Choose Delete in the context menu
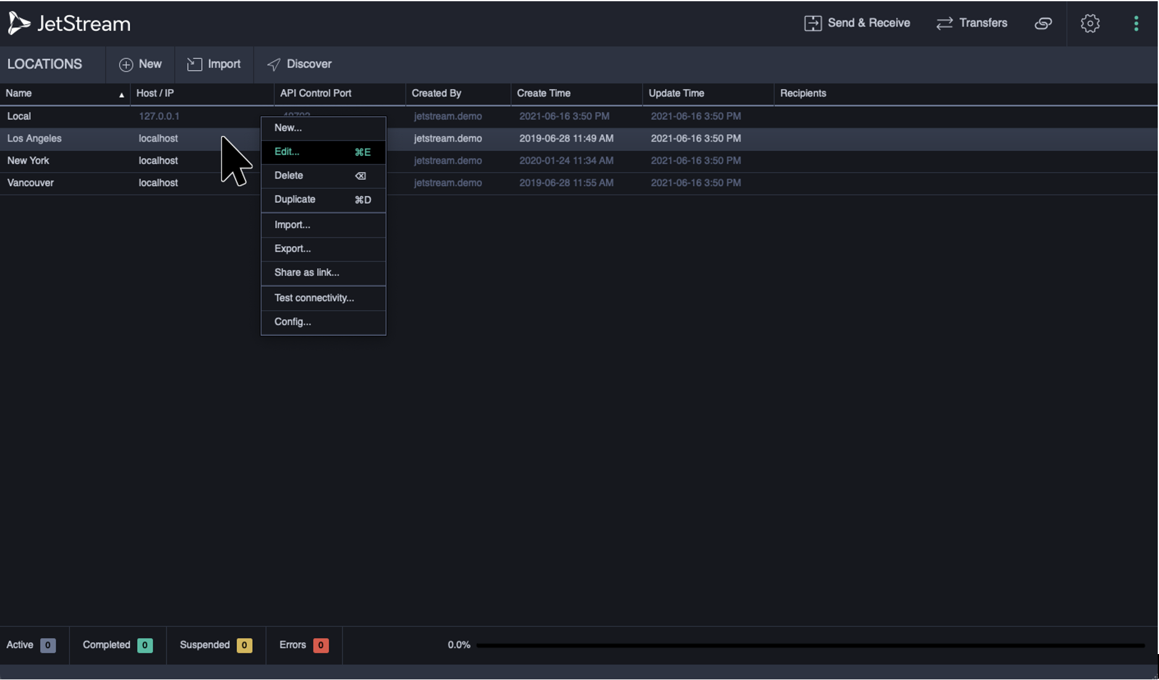Viewport: 1159px width, 680px height. [323, 176]
